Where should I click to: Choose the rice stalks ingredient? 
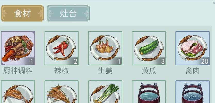(x=62, y=92)
